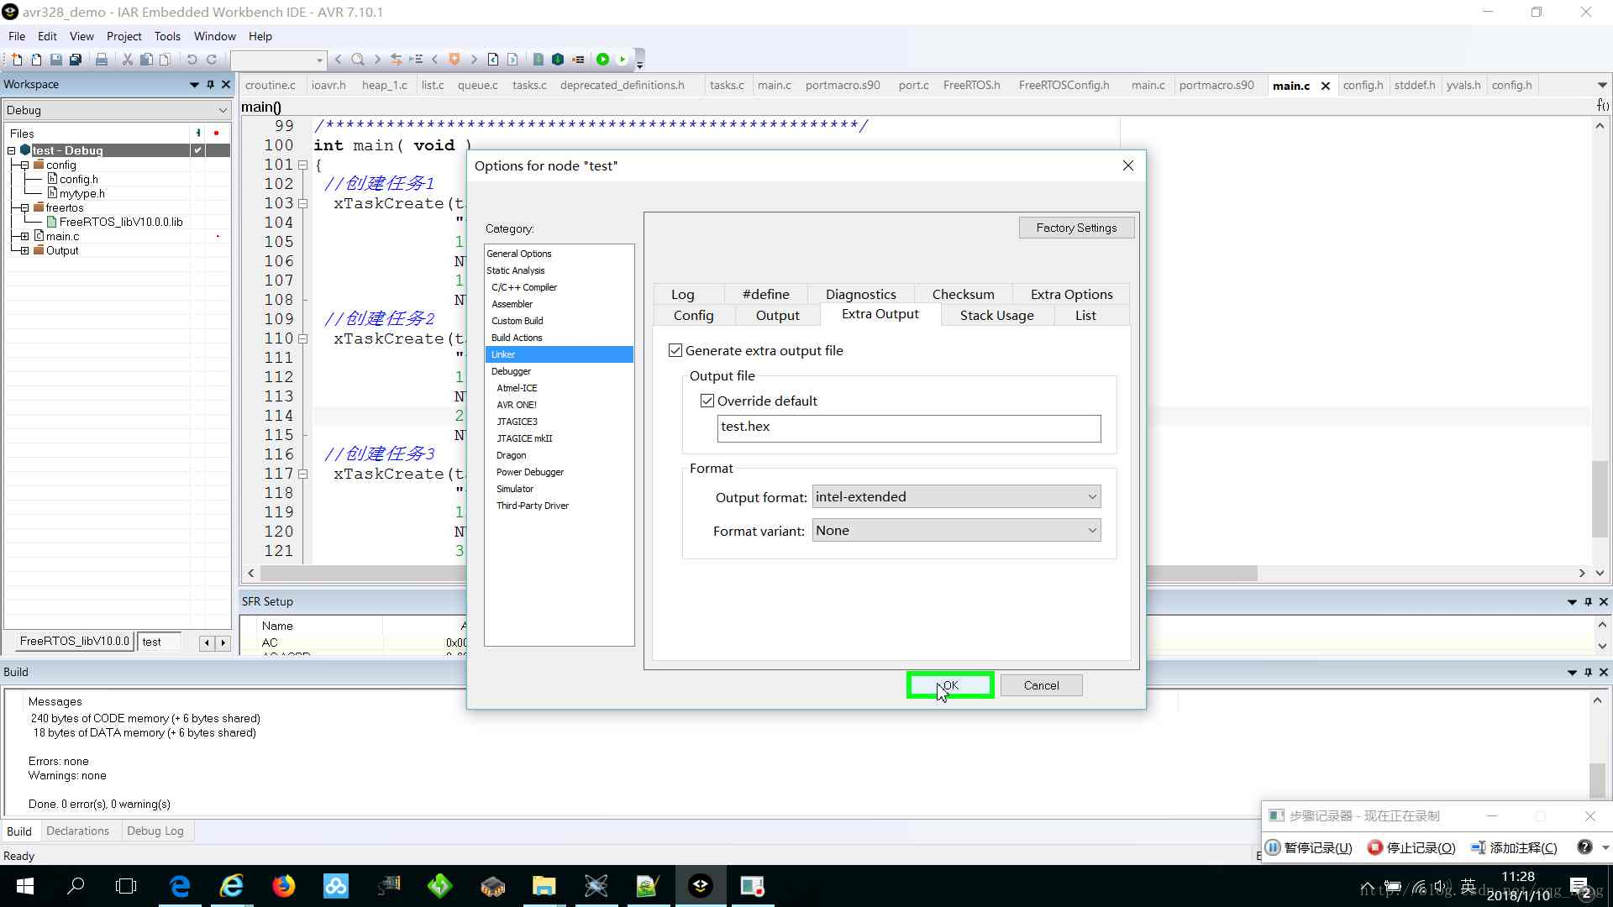
Task: Click Cancel in the Options dialog
Action: [1041, 685]
